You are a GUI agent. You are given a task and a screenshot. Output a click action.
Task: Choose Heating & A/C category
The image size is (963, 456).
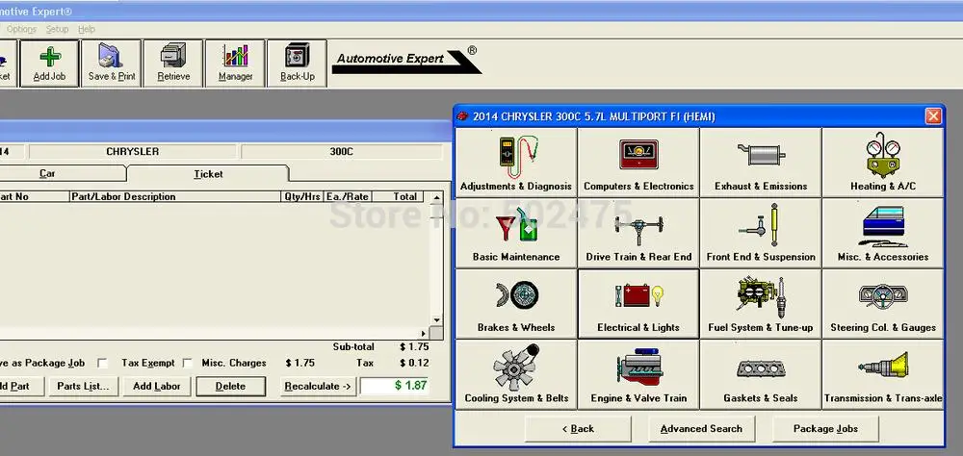click(882, 163)
